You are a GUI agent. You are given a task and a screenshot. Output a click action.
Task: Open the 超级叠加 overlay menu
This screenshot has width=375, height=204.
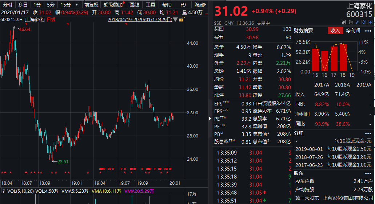click(113, 4)
